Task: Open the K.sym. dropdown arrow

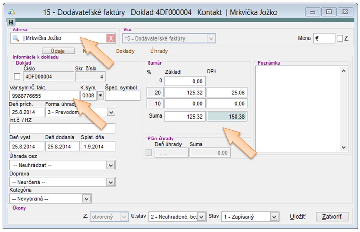Action: pyautogui.click(x=100, y=96)
